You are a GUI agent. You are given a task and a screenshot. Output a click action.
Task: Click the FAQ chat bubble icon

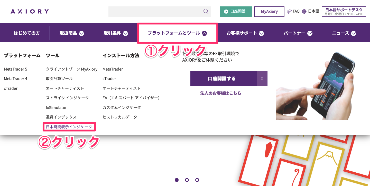coord(289,11)
